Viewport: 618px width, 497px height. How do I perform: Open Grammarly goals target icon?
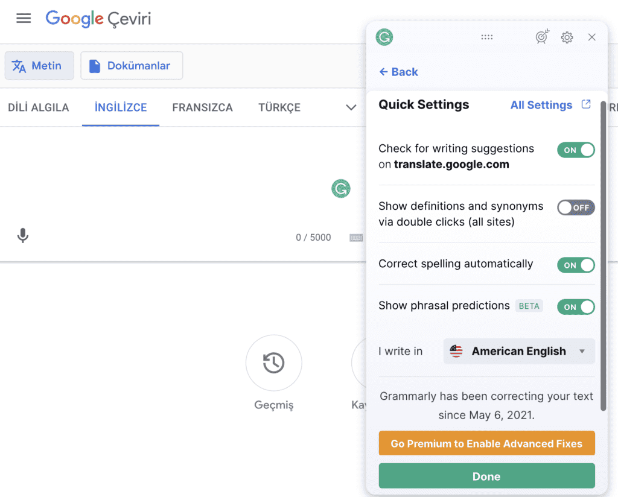(543, 37)
